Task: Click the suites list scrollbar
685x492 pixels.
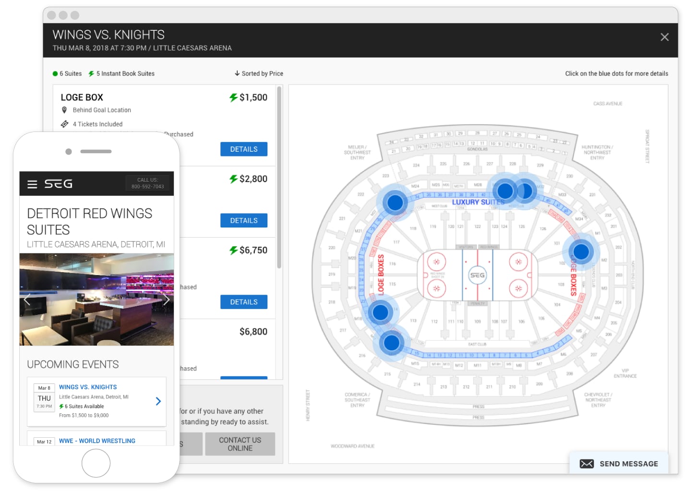Action: [x=279, y=178]
